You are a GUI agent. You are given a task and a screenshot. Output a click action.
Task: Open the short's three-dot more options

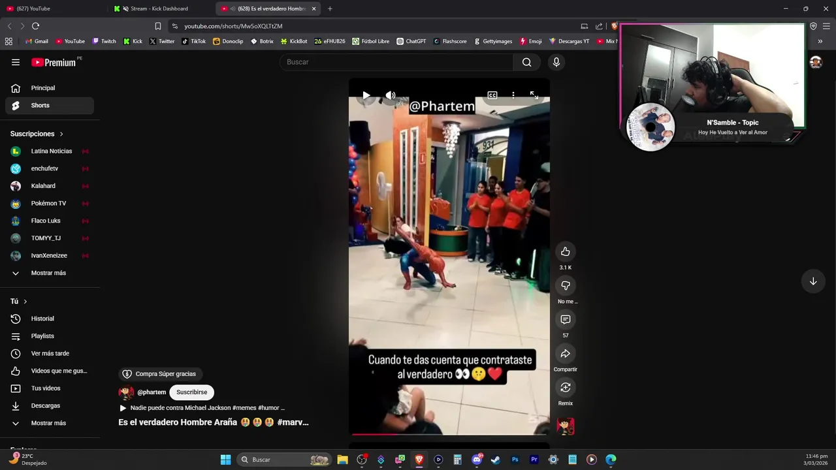513,95
